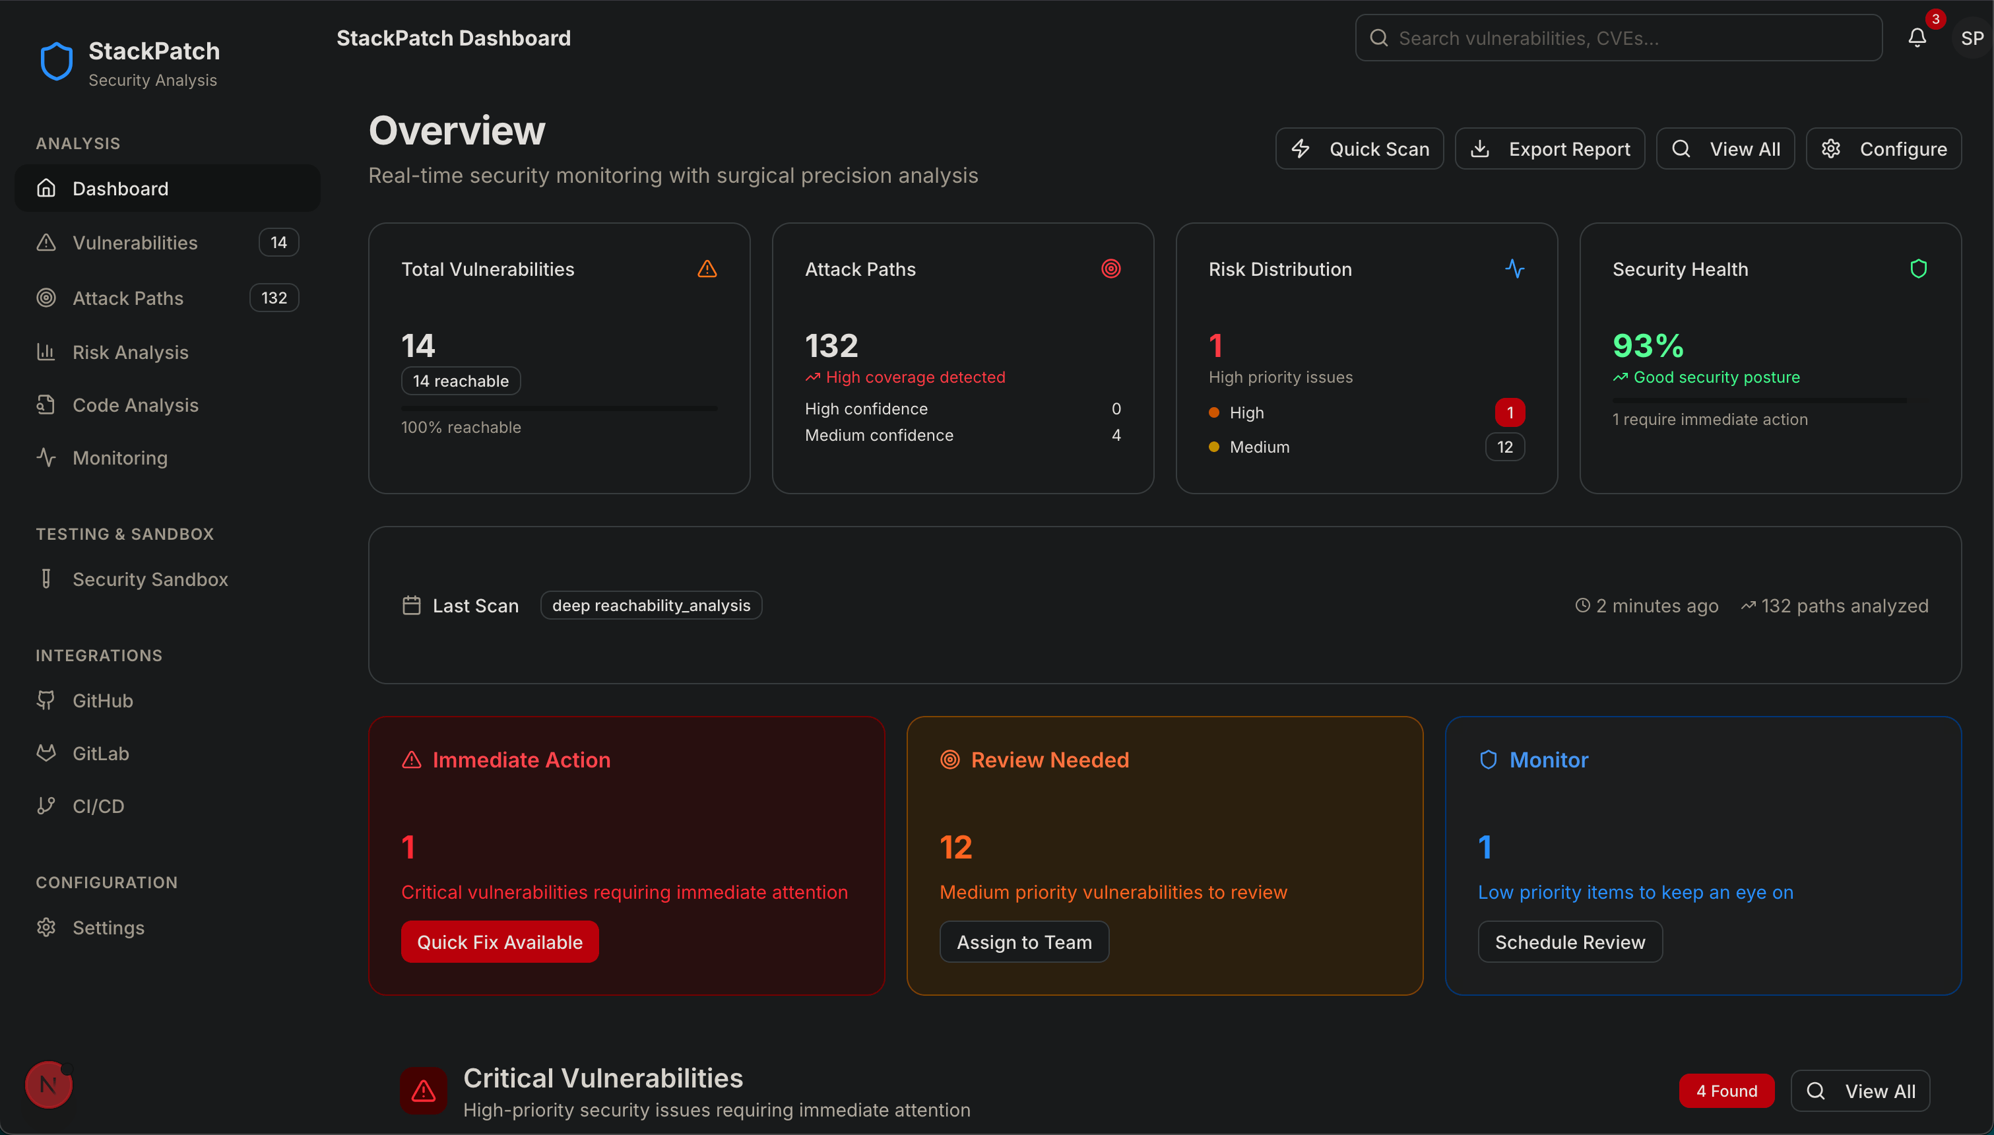Click the Immediate Action warning icon
The height and width of the screenshot is (1135, 1994).
(412, 760)
